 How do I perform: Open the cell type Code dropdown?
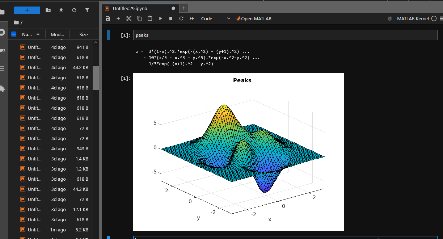[215, 18]
